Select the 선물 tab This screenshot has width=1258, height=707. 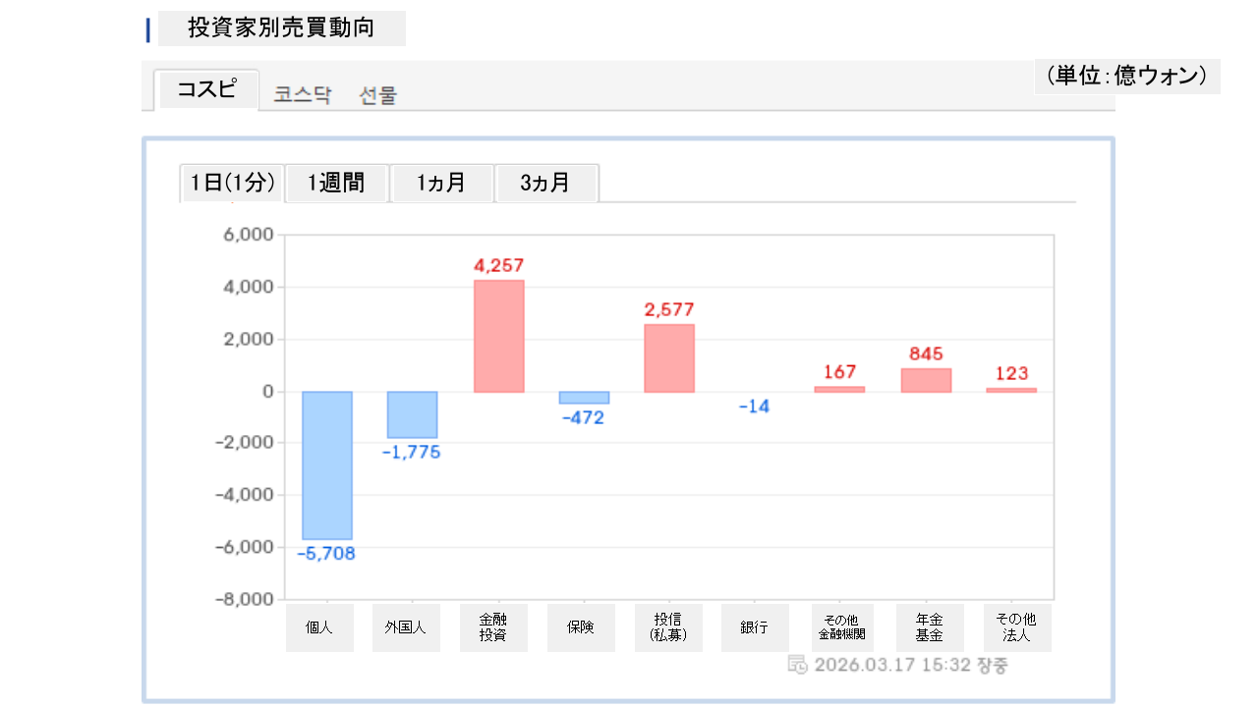click(x=378, y=95)
